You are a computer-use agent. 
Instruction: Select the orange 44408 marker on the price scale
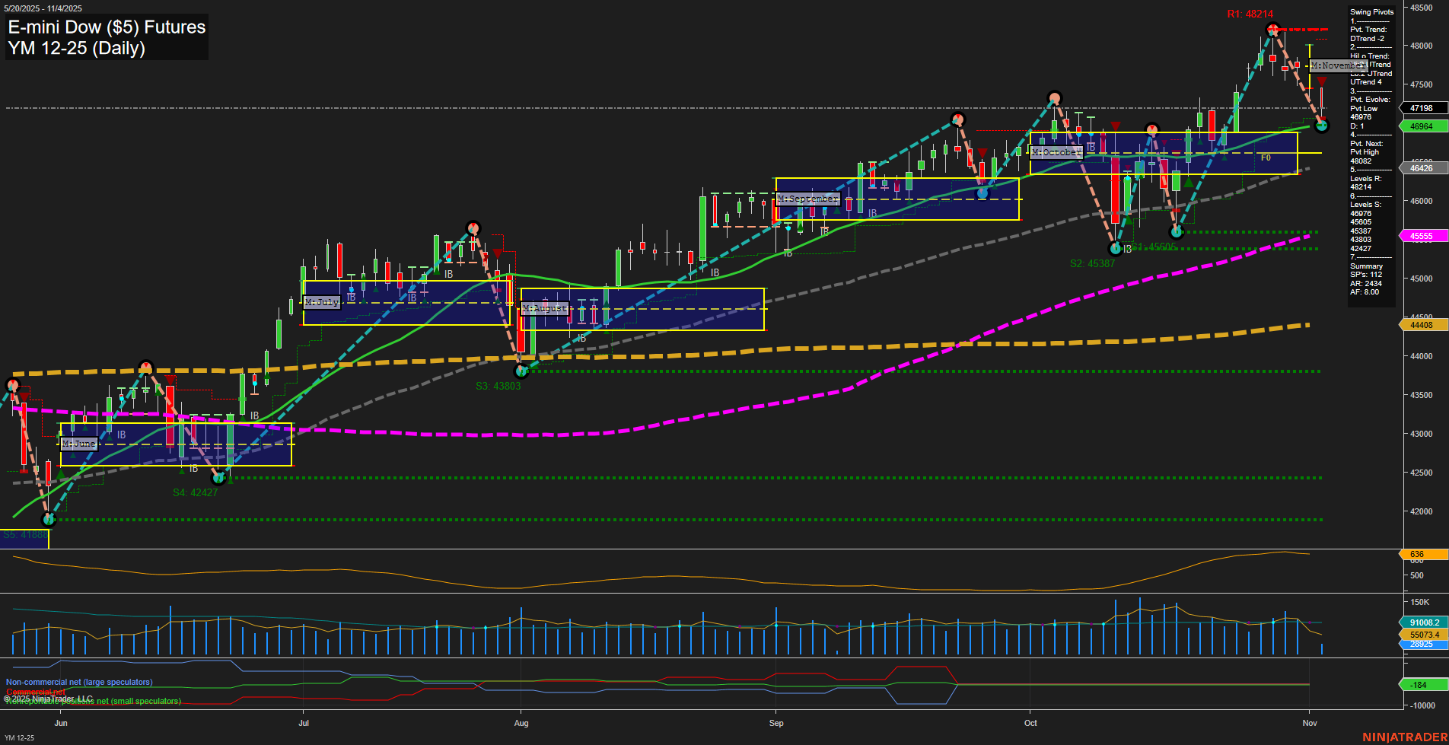pos(1420,325)
